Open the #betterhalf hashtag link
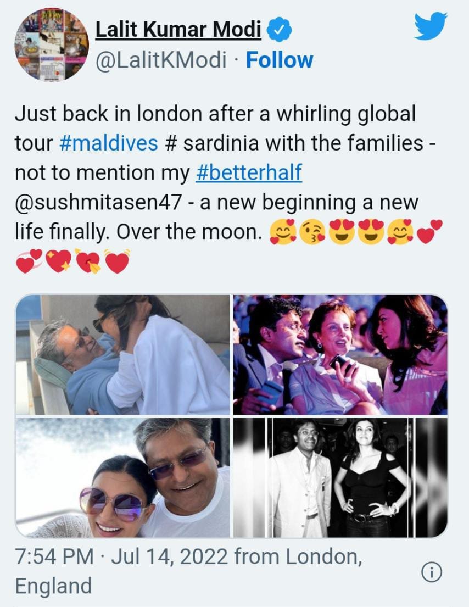The image size is (469, 607). pos(249,174)
